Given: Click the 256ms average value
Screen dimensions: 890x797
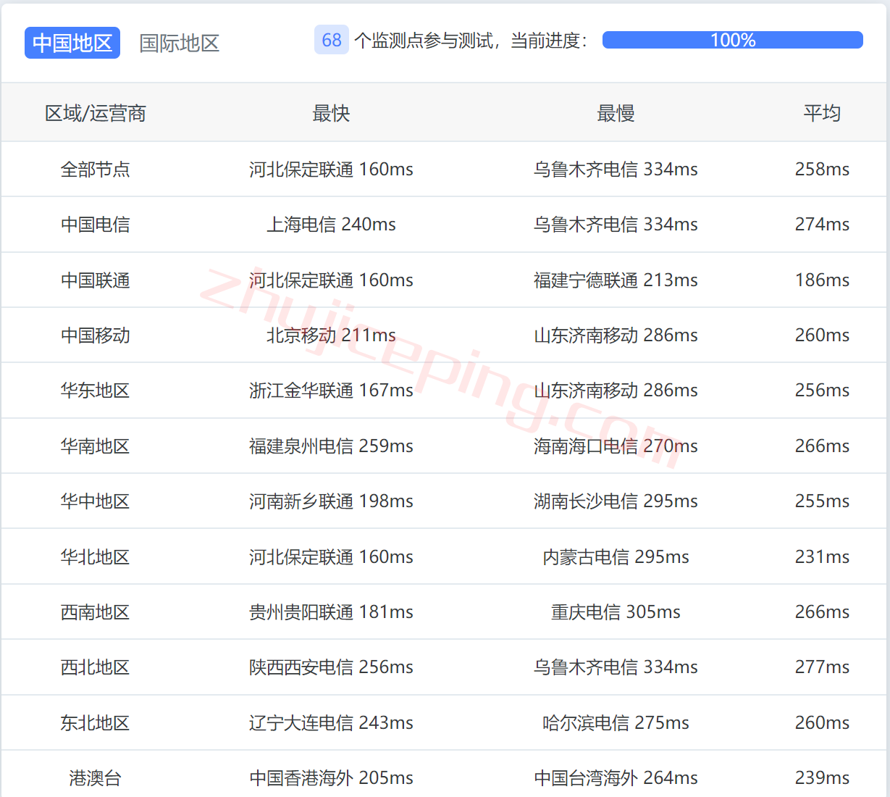Looking at the screenshot, I should click(822, 390).
